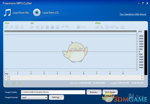
Task: Click the zoom to selection icon
Action: pos(17,27)
